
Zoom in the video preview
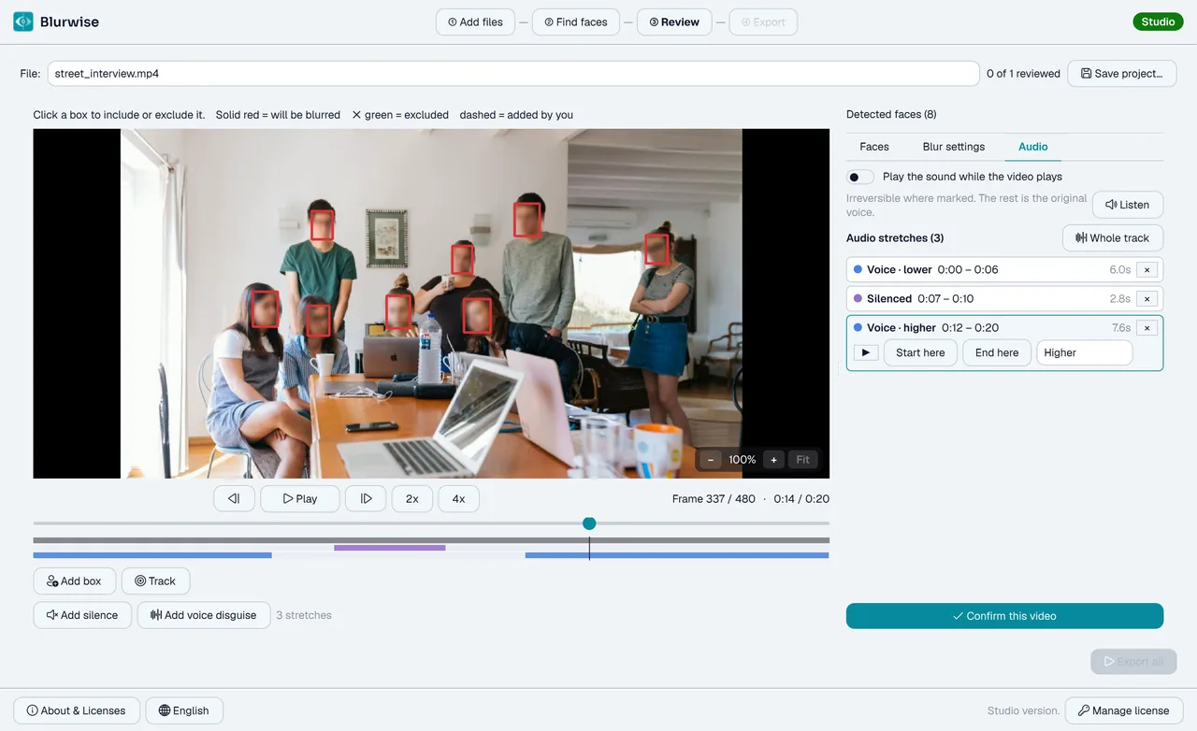click(773, 459)
